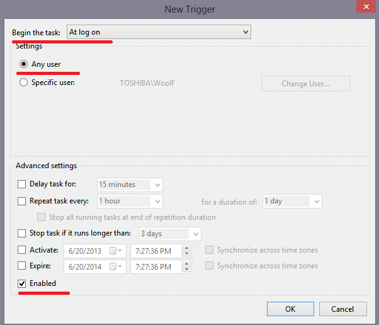Enable the Repeat task every checkbox
Screen dimensions: 379x325
point(22,201)
